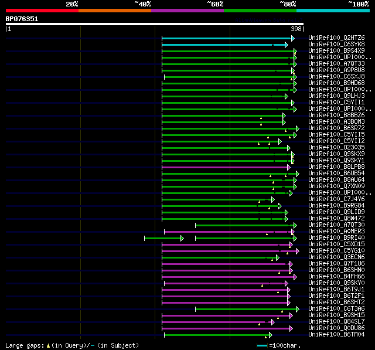This screenshot has width=375, height=350.
Task: Select the UniRef100_C5YG10 label
Action: (x=336, y=251)
